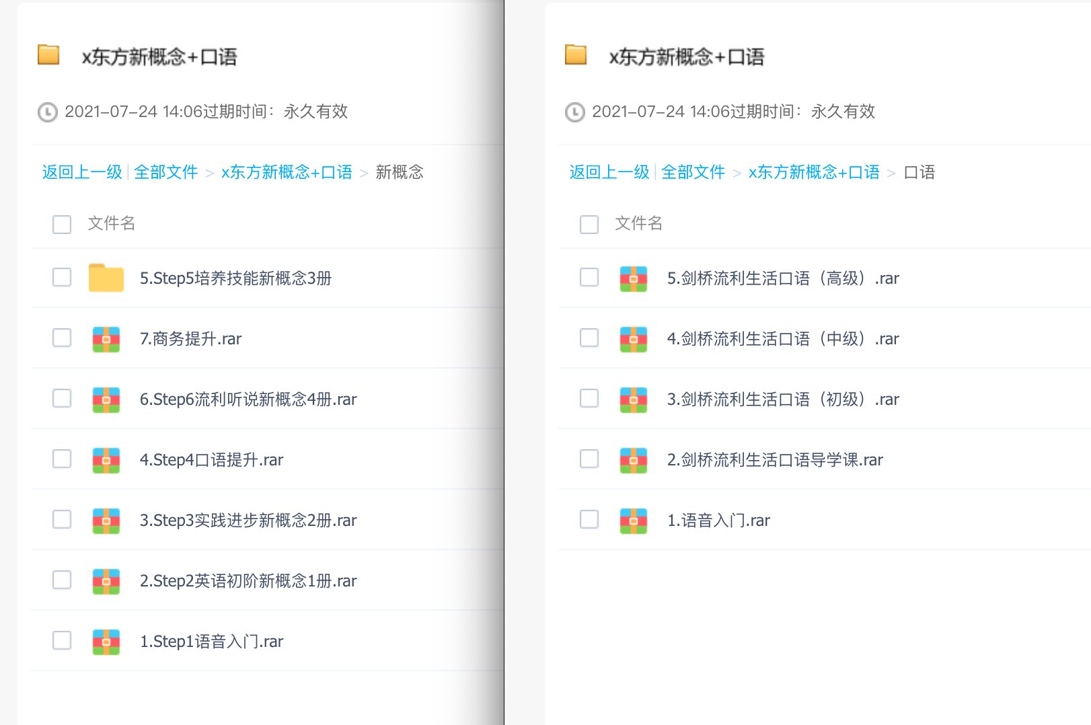Click archive icon of 3.剑桥流利生活口语（初级）.rar

point(634,399)
